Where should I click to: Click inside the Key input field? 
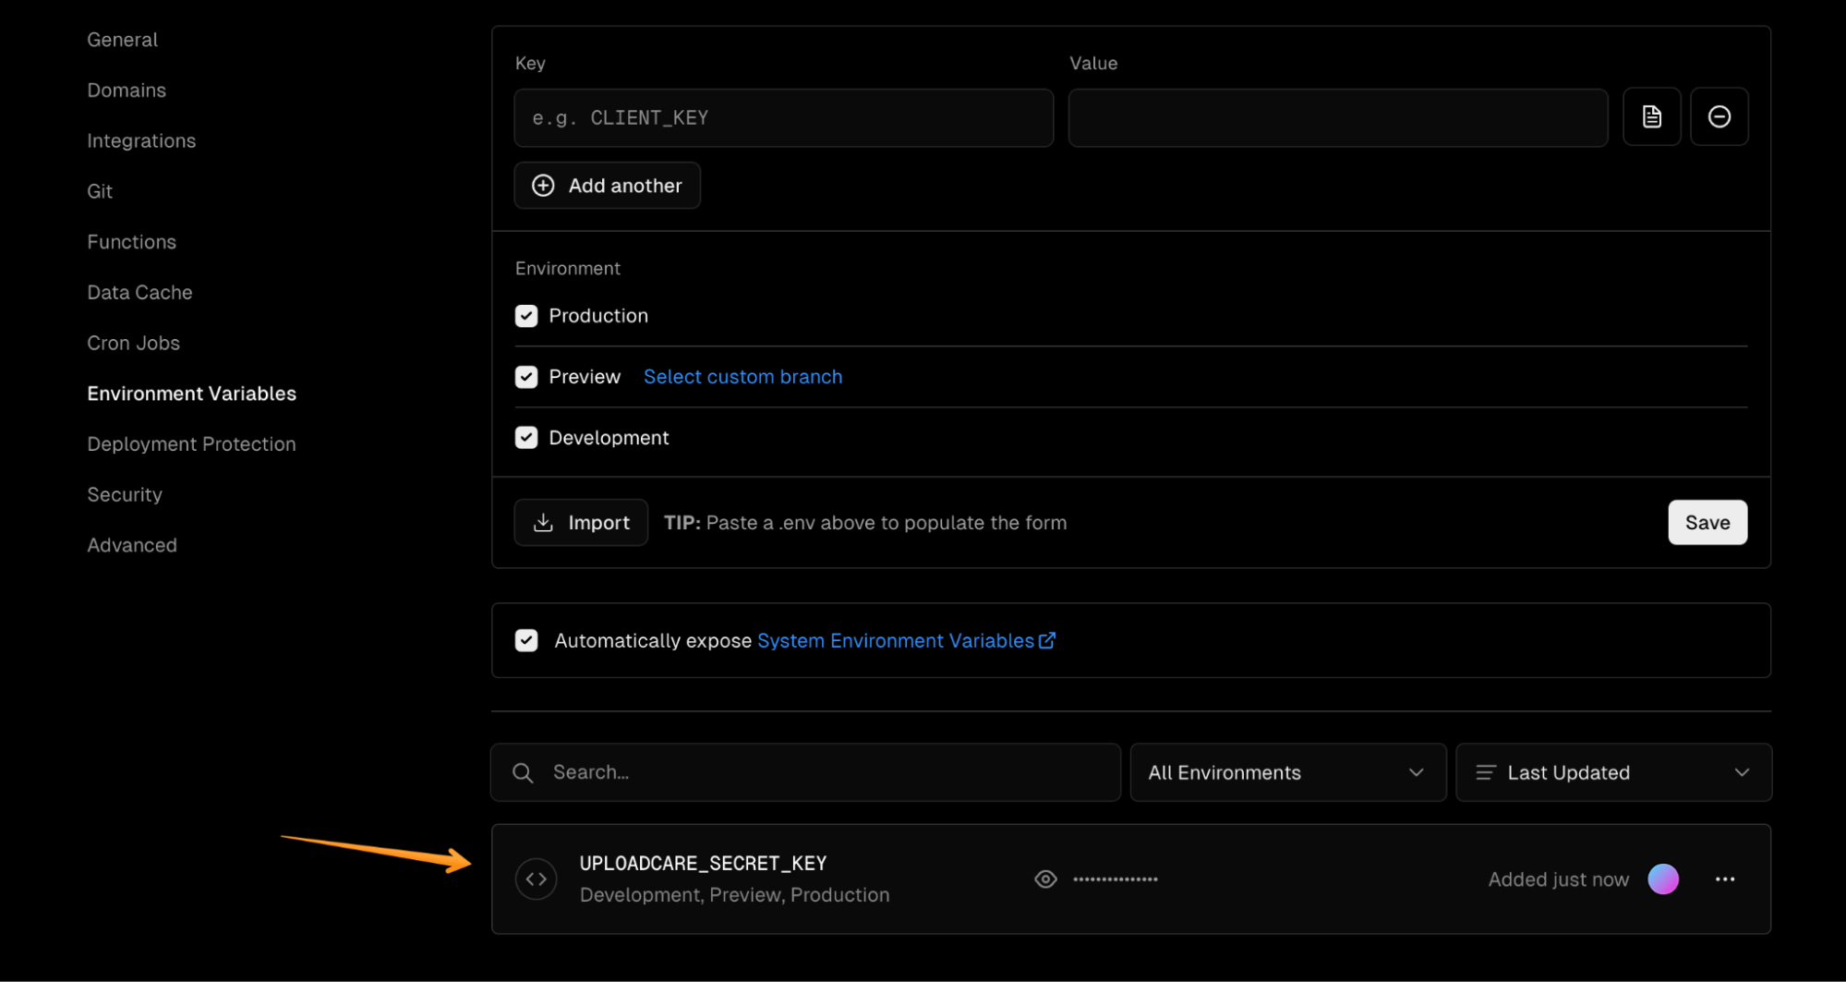(x=783, y=117)
